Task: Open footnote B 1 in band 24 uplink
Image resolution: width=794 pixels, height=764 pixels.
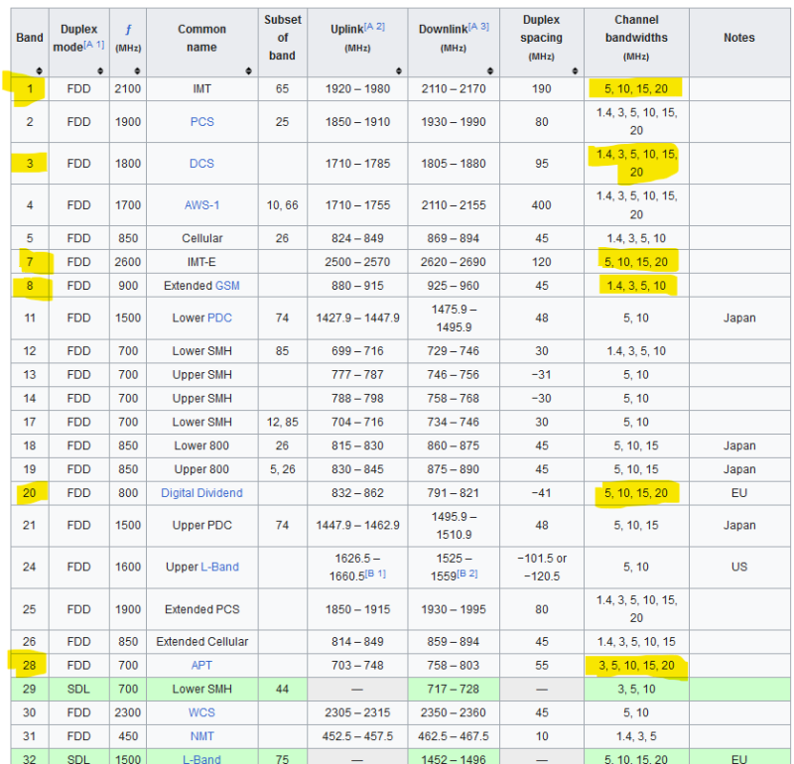Action: [375, 573]
